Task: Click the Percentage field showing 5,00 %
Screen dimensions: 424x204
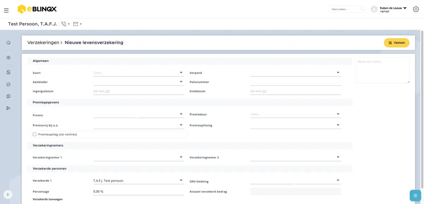Action: (x=139, y=192)
